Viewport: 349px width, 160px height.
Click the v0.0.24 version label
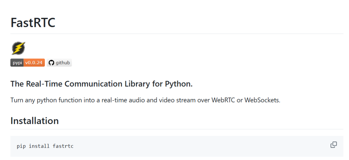tap(34, 63)
